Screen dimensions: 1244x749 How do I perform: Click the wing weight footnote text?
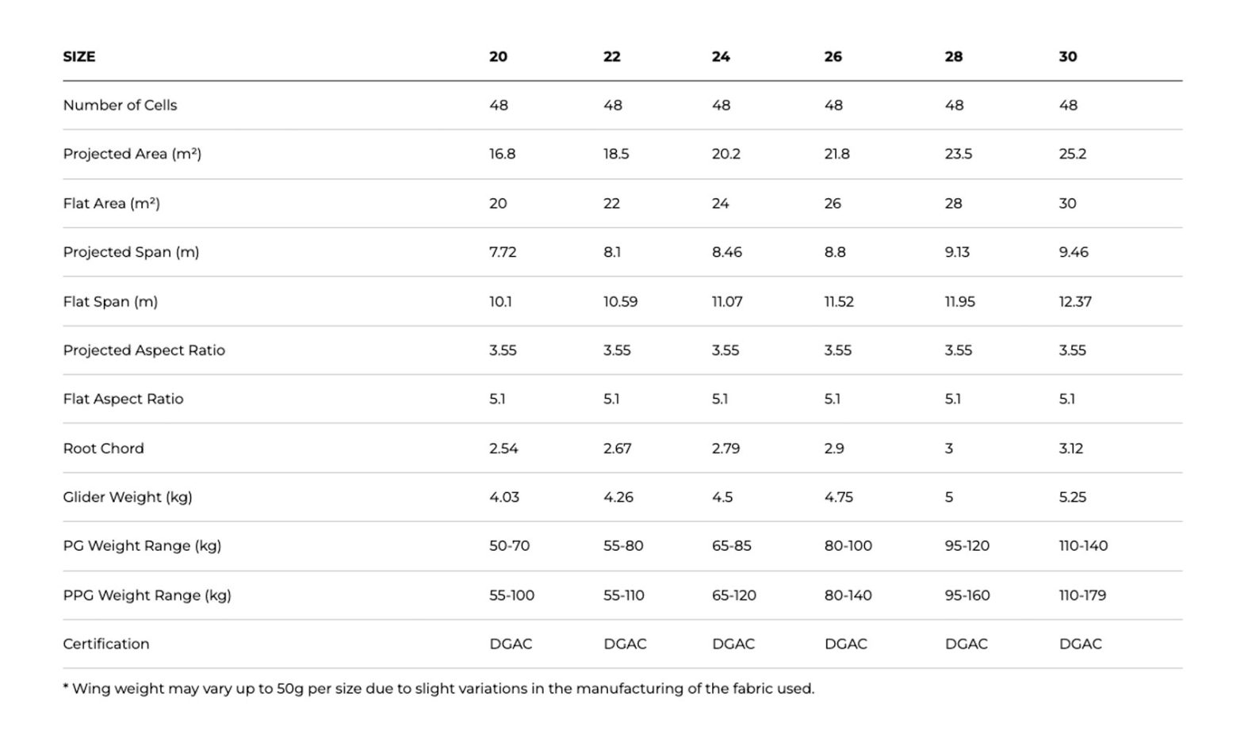click(438, 689)
